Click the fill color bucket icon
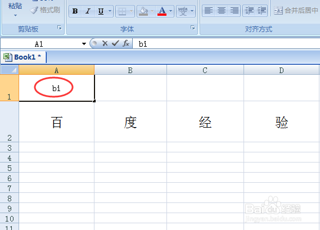Image resolution: width=320 pixels, height=230 pixels. point(143,11)
